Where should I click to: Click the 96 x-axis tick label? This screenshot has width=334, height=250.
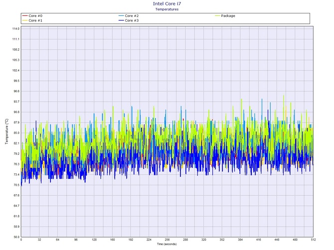pos(76,240)
